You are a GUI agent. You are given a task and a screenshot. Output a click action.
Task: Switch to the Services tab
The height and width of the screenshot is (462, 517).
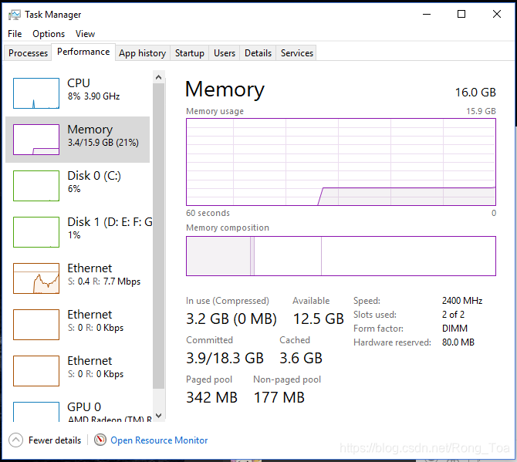(297, 52)
